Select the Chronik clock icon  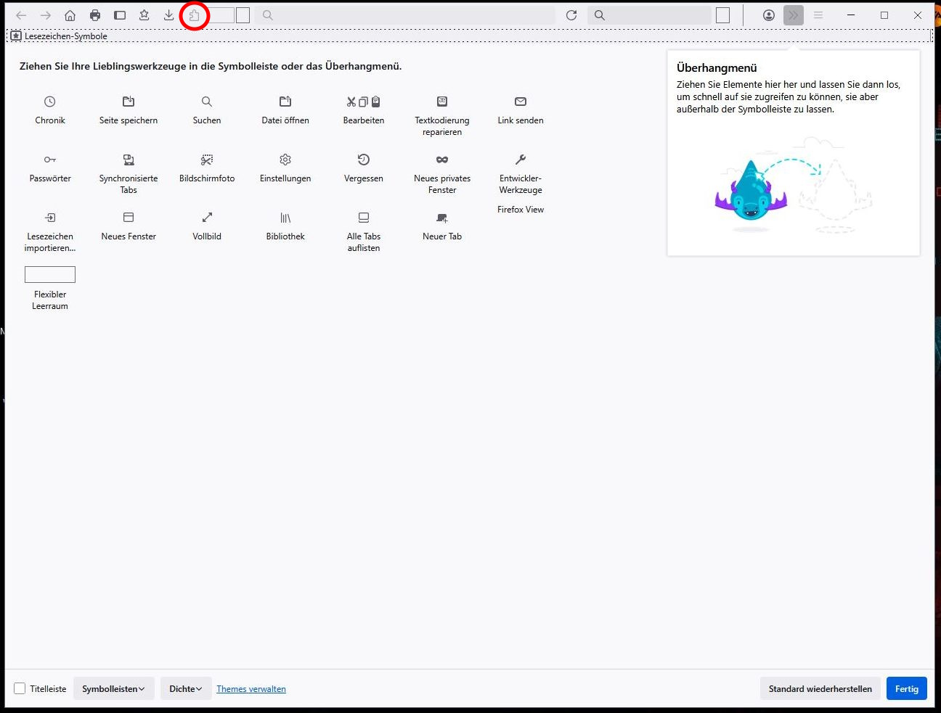click(49, 102)
